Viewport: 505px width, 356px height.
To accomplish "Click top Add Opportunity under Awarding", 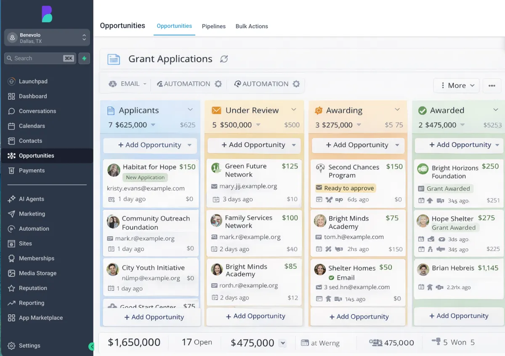I will [x=358, y=145].
